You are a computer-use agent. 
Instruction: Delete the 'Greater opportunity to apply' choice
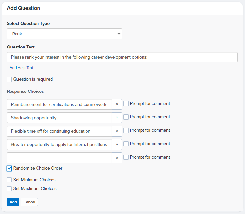pos(117,144)
